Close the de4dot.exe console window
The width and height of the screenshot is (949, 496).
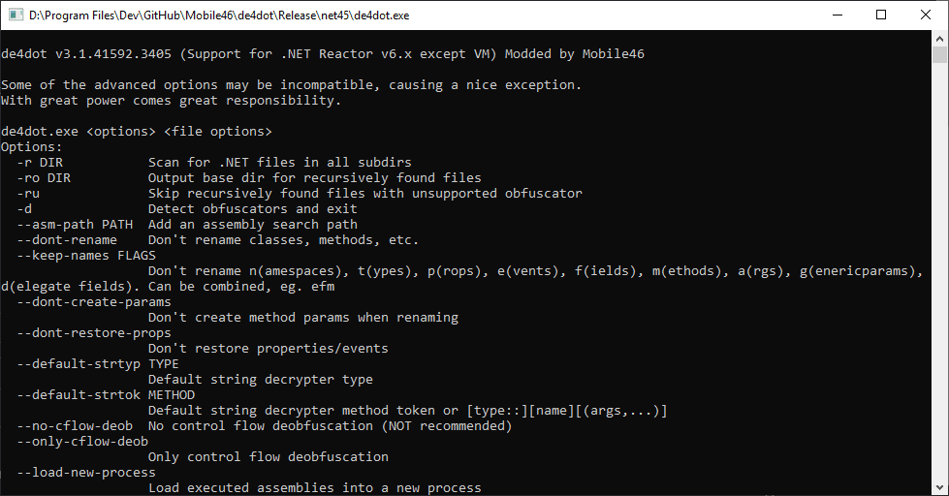(x=926, y=15)
